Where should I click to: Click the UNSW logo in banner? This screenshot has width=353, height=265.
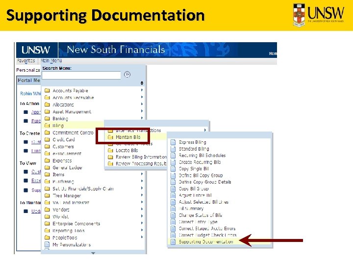[36, 50]
